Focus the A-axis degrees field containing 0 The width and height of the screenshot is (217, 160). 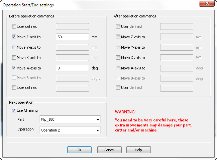pyautogui.click(x=72, y=68)
